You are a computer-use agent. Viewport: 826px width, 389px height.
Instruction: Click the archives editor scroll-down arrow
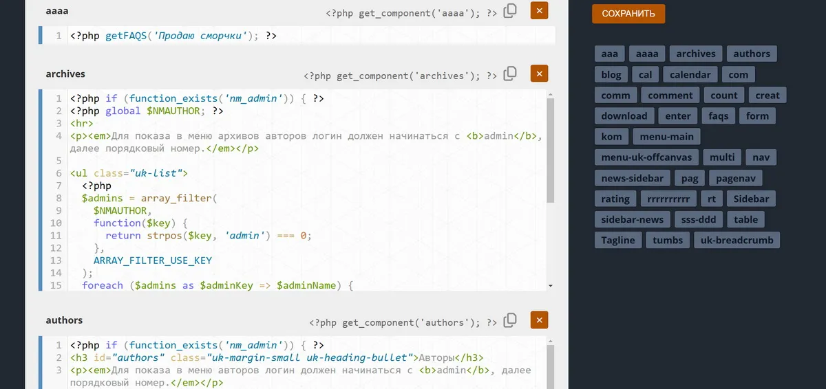[x=550, y=285]
